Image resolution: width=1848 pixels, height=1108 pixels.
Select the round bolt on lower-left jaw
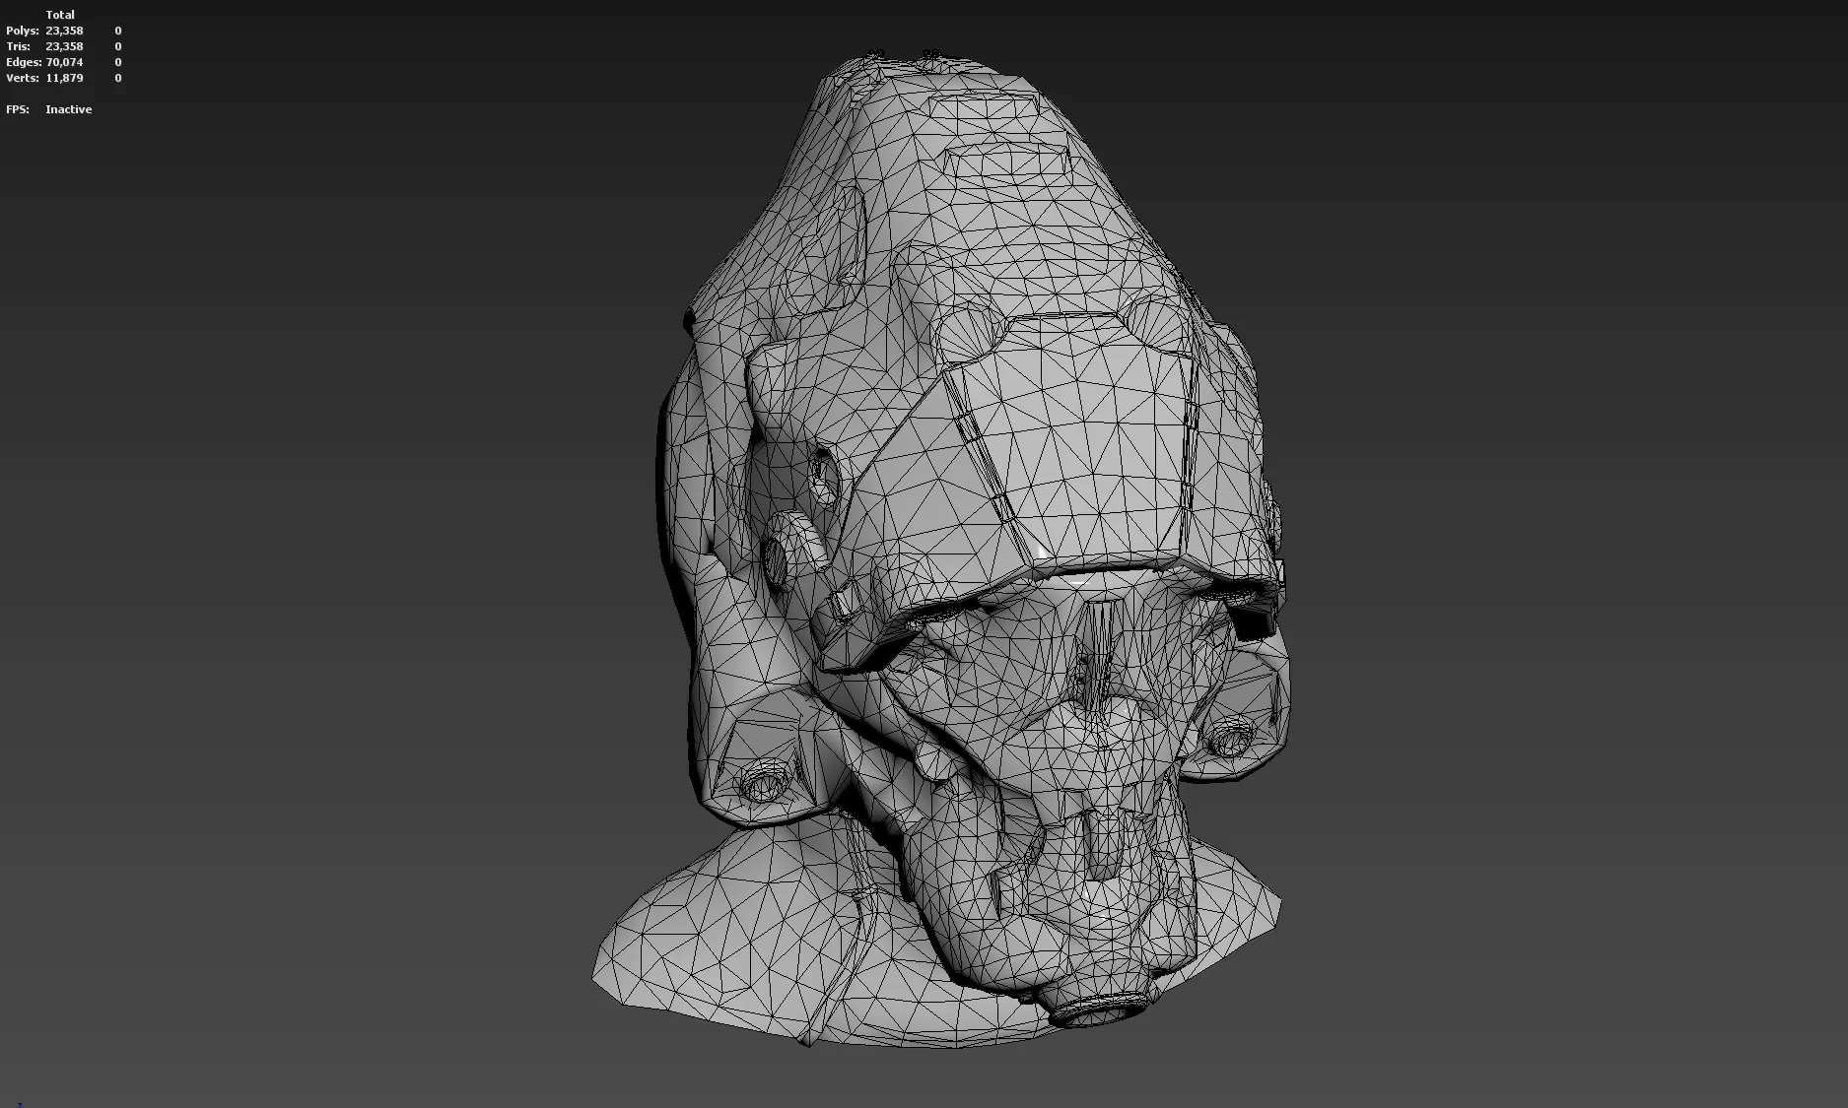(x=762, y=784)
